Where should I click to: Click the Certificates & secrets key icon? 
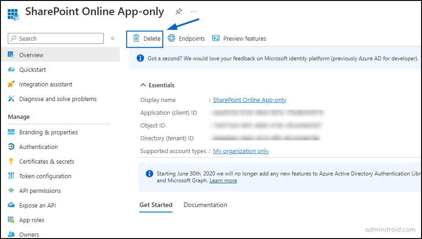point(11,161)
